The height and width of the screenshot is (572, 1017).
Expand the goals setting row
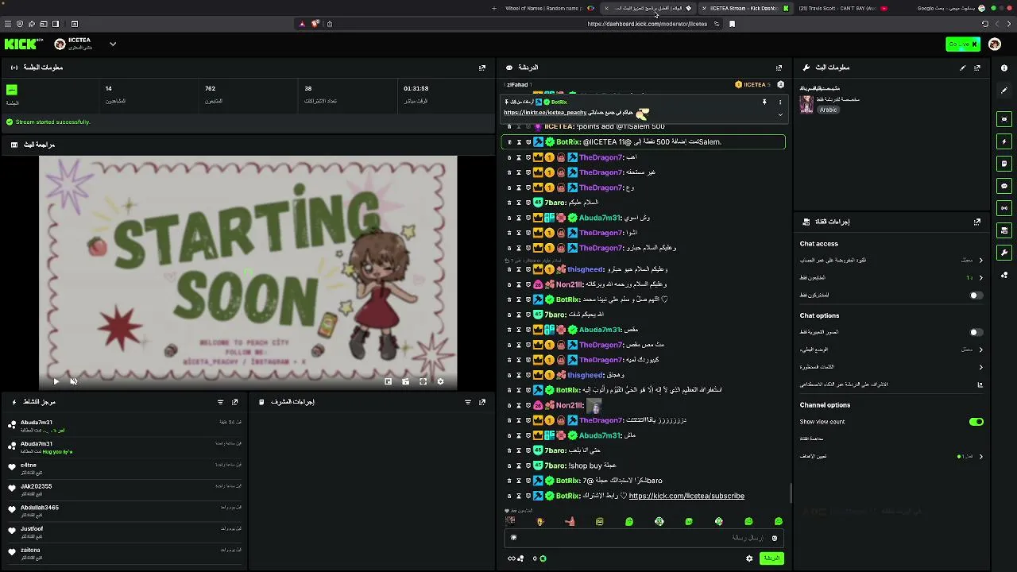point(891,456)
